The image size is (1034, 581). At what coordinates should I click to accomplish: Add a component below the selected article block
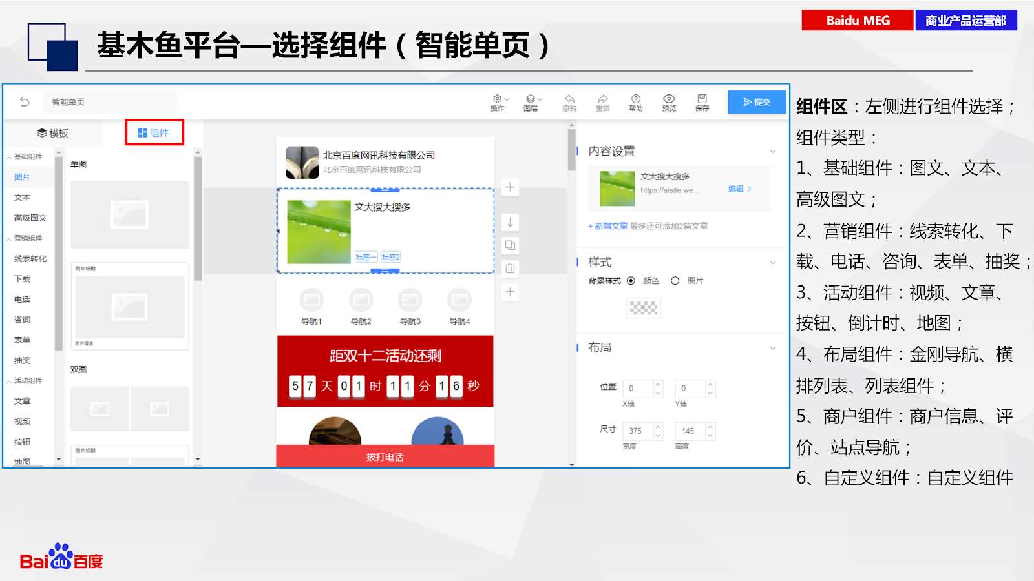coord(510,292)
